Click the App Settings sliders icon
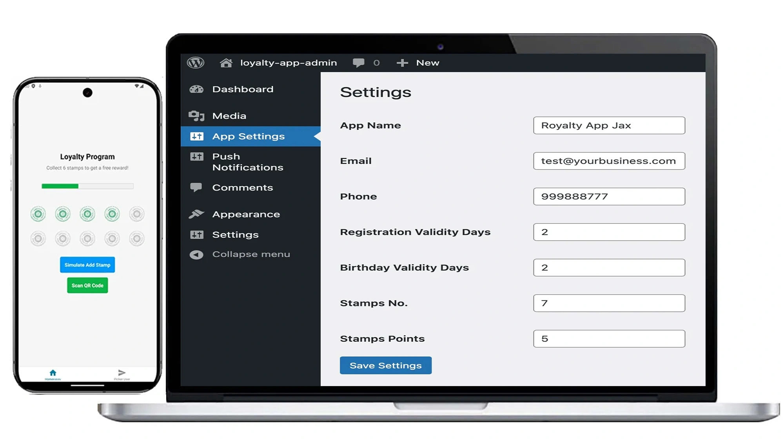 [x=197, y=136]
